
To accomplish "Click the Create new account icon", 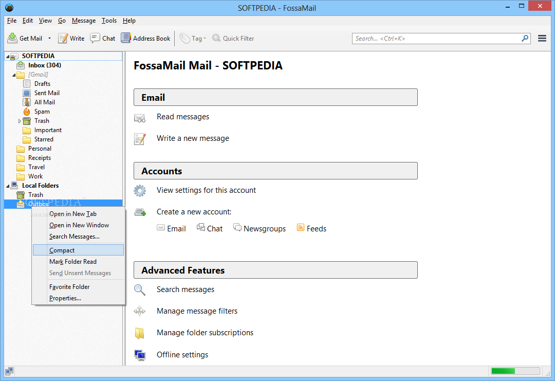I will (140, 212).
